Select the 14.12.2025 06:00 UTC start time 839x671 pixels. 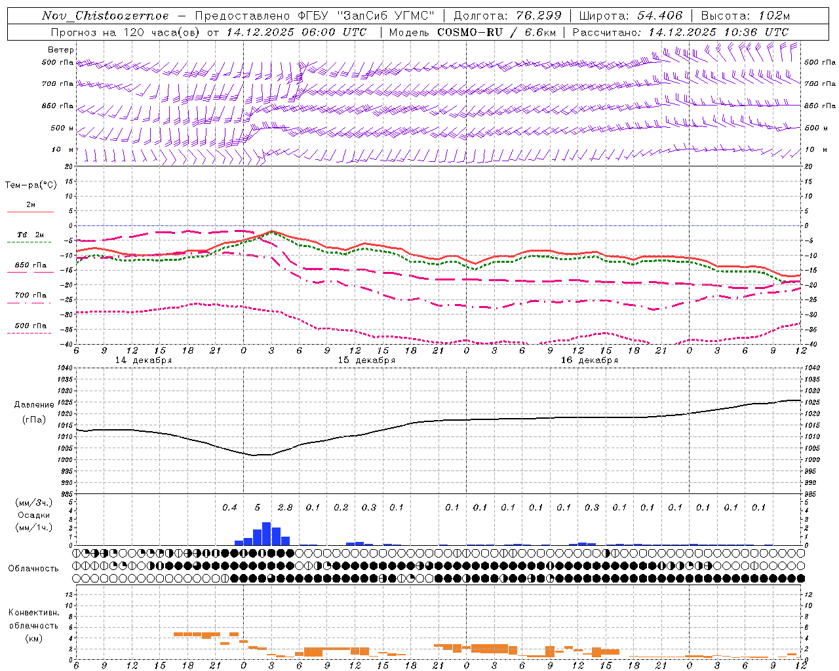click(296, 32)
